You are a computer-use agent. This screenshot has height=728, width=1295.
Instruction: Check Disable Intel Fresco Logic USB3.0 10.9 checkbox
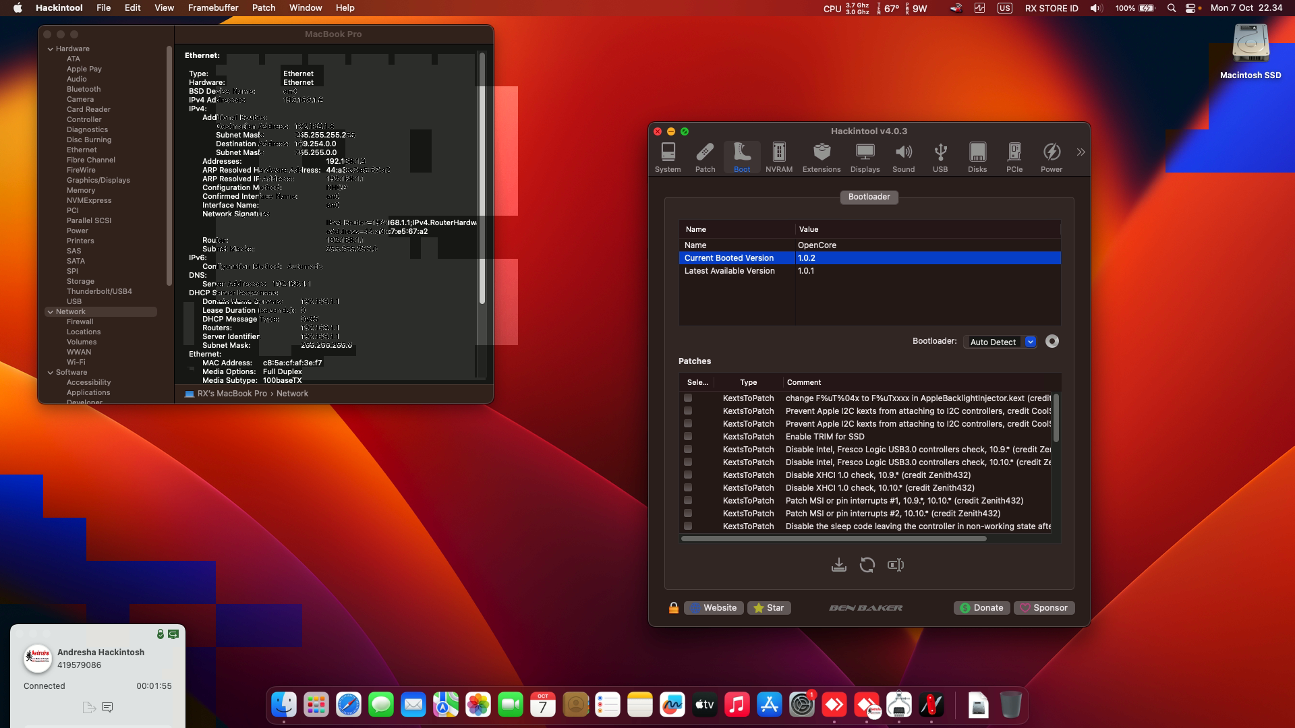[688, 450]
